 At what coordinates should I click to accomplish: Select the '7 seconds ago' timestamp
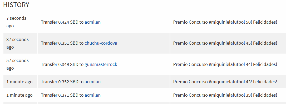coord(16,22)
